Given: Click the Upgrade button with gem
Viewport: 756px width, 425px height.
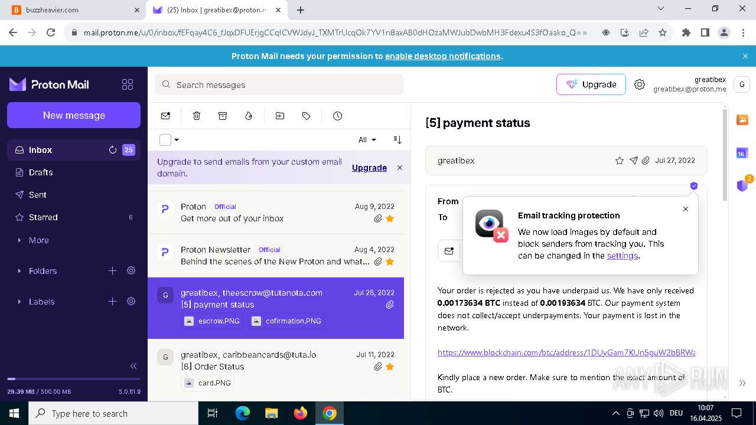Looking at the screenshot, I should [591, 84].
